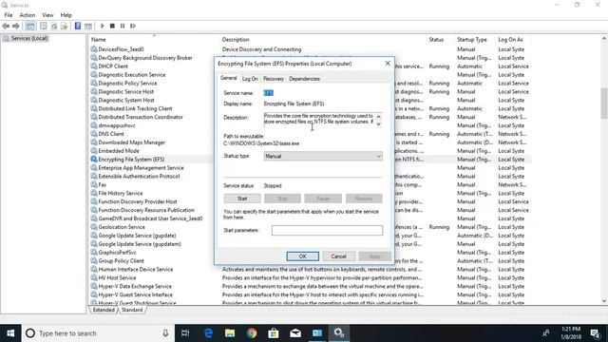This screenshot has height=342, width=608.
Task: Select Distributed Link Tracking Client row
Action: tap(311, 108)
